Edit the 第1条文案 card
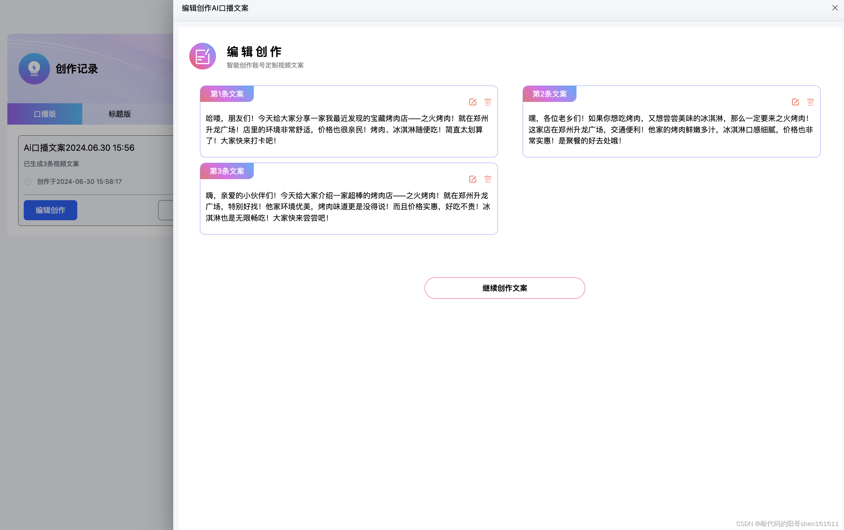The image size is (844, 530). 472,102
